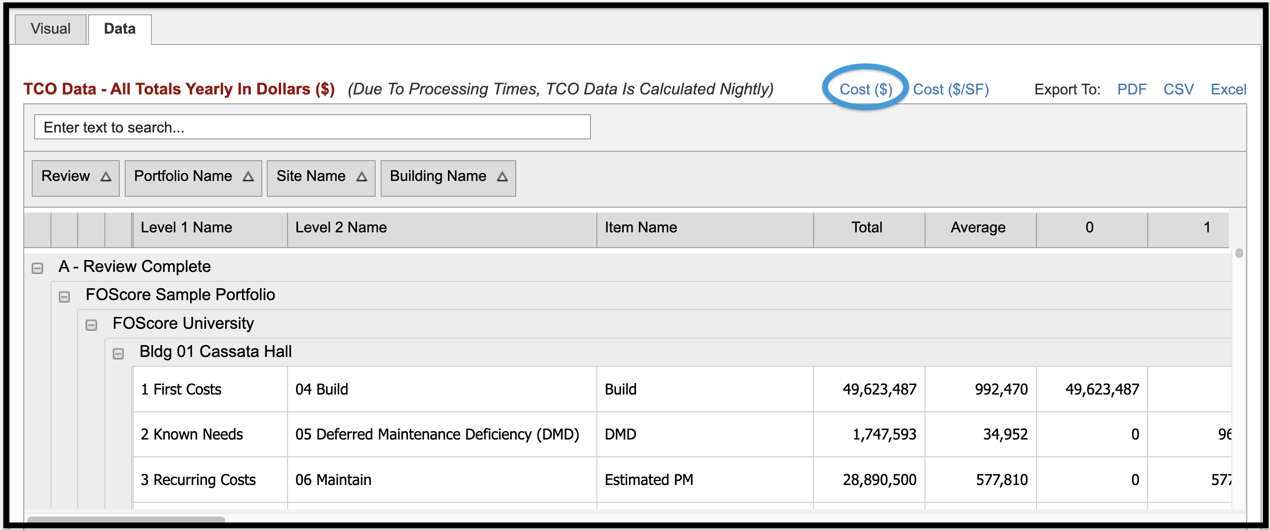
Task: Export data to PDF
Action: pyautogui.click(x=1132, y=89)
